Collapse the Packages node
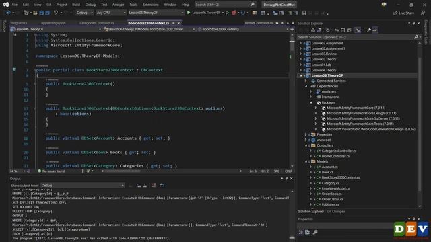 click(311, 102)
